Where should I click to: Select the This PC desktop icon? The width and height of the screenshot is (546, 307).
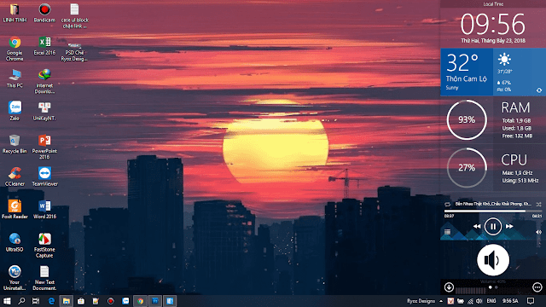pos(15,78)
